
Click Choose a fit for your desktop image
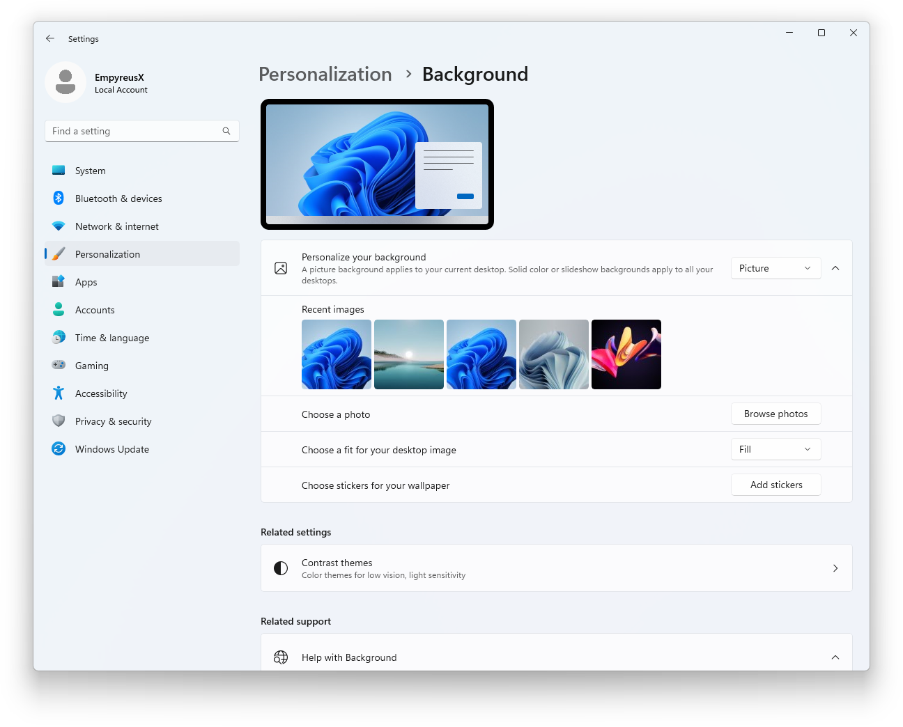coord(379,450)
